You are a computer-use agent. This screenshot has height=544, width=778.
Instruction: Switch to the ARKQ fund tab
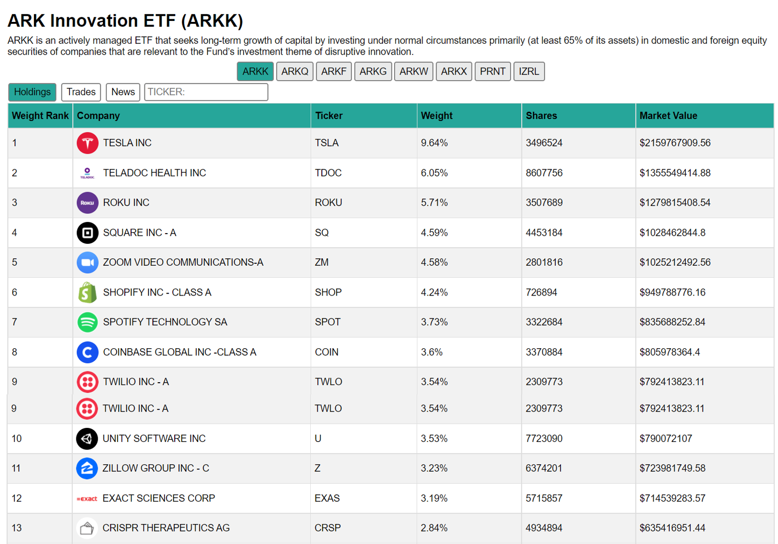click(295, 71)
